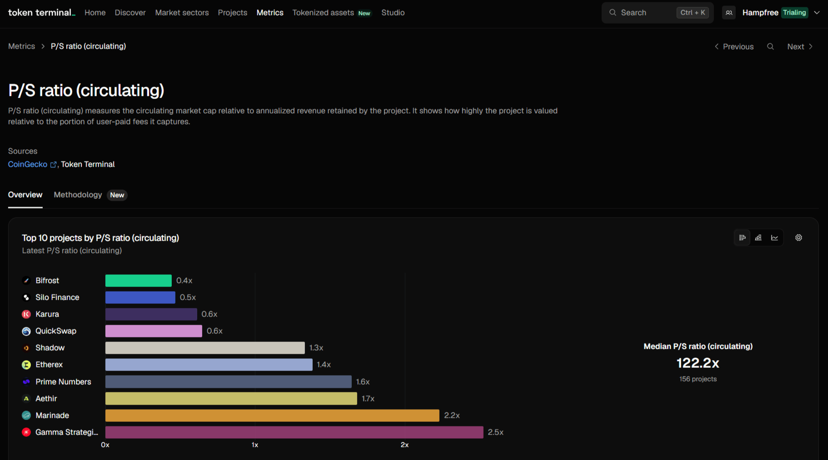Click the magnifier icon beside Previous
The image size is (828, 460).
[x=770, y=46]
